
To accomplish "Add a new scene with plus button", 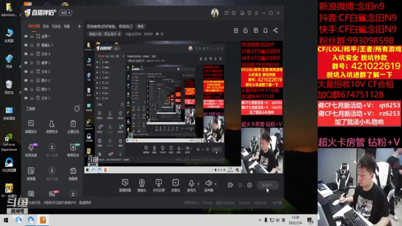I will click(x=79, y=27).
